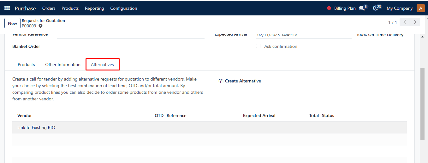The image size is (428, 163).
Task: Click the scrollbar up arrow
Action: [x=422, y=37]
